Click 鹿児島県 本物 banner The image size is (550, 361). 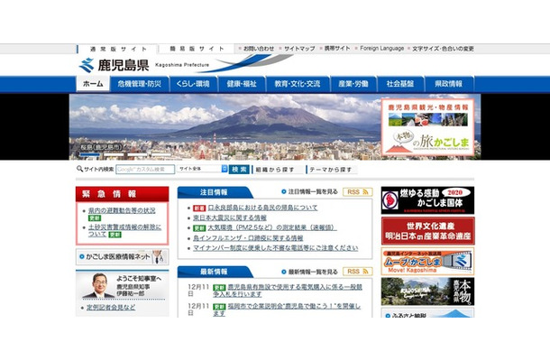coord(427,292)
